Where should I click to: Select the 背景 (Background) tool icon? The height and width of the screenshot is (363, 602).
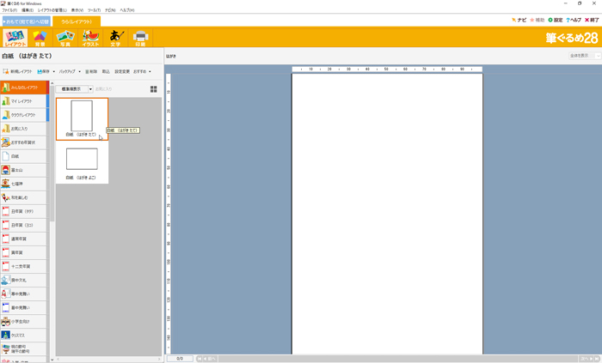click(40, 37)
